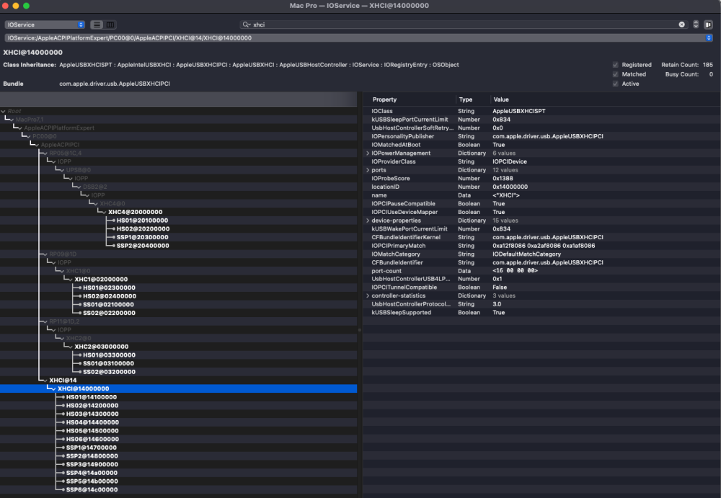Select SSP1@14700000 port entry
721x498 pixels.
(91, 448)
